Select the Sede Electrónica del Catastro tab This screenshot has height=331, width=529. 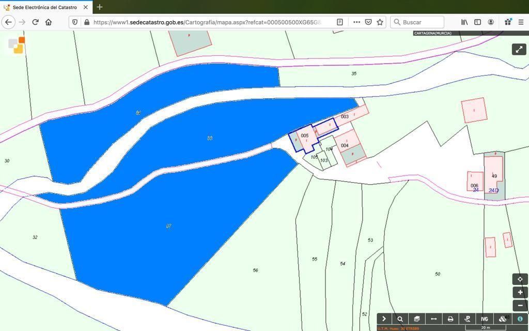click(44, 7)
